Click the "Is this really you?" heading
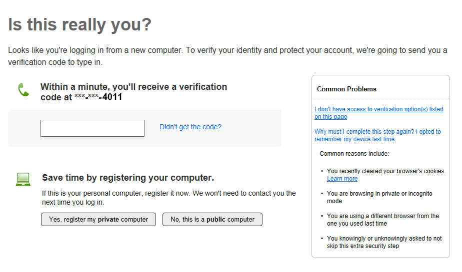This screenshot has height=272, width=462. click(x=80, y=24)
